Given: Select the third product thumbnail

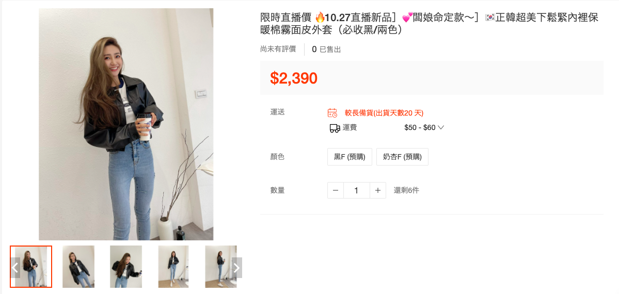Looking at the screenshot, I should click(x=126, y=267).
